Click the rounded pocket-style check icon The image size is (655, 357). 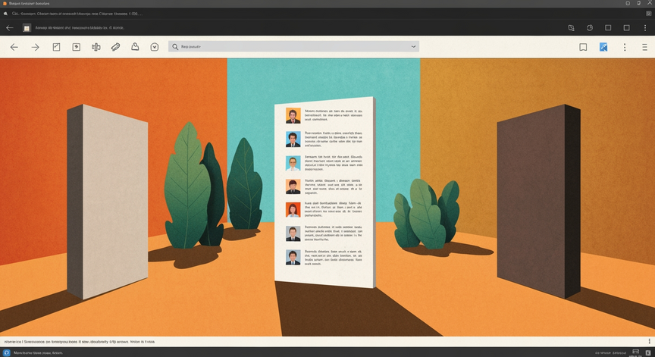coord(155,47)
